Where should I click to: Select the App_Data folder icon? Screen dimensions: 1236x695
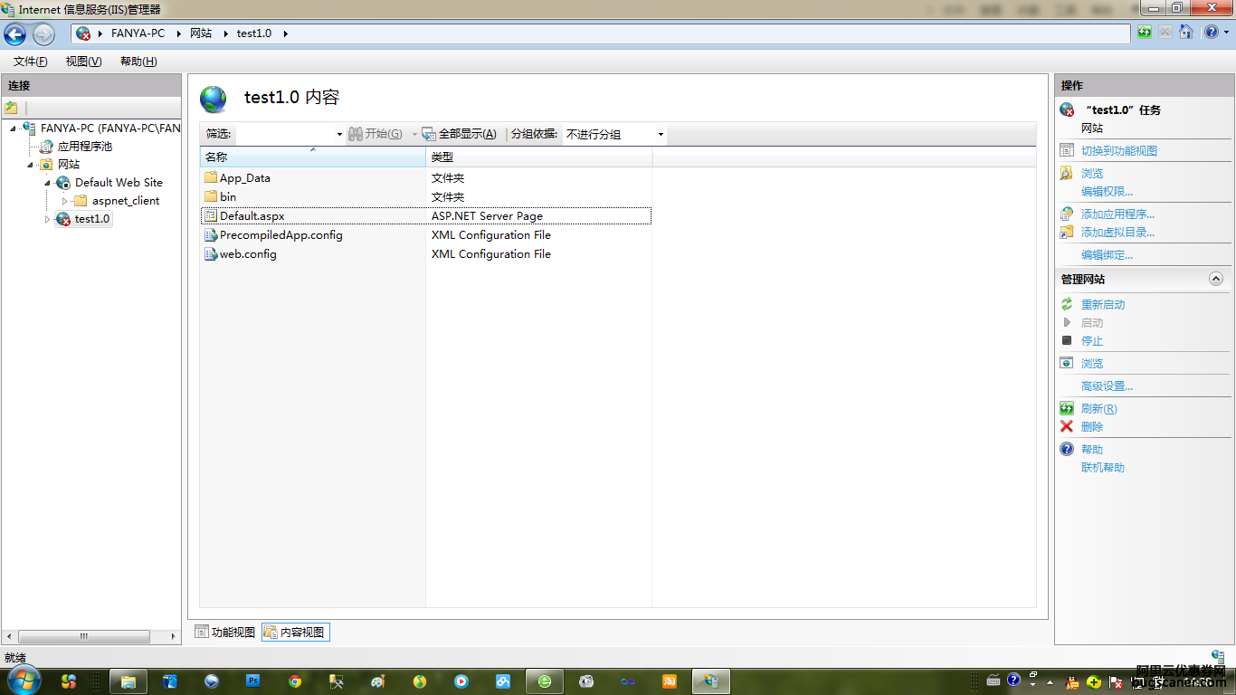tap(211, 178)
